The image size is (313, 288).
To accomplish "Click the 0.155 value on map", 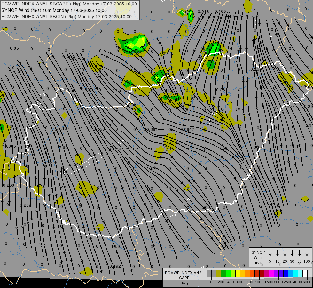I will point(293,107).
